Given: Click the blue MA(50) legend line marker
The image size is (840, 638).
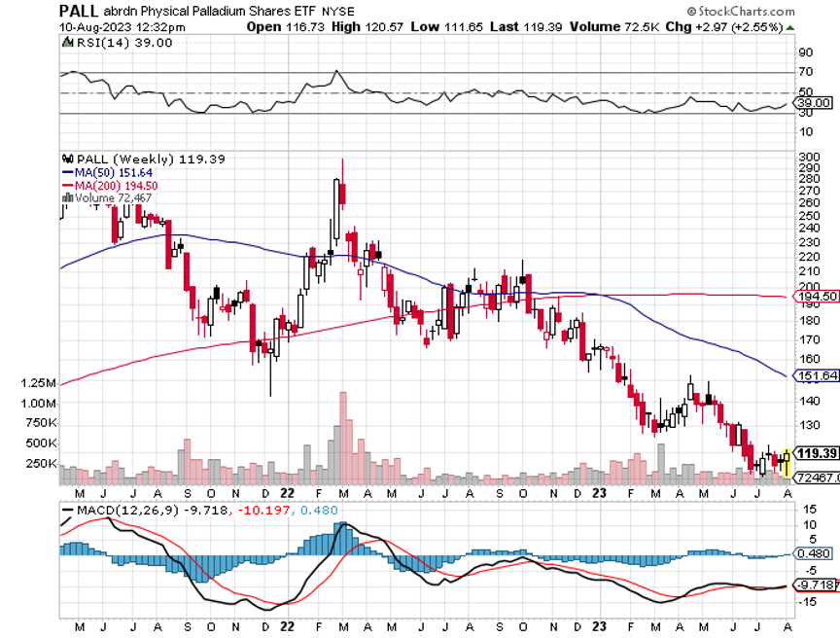Looking at the screenshot, I should tap(67, 172).
